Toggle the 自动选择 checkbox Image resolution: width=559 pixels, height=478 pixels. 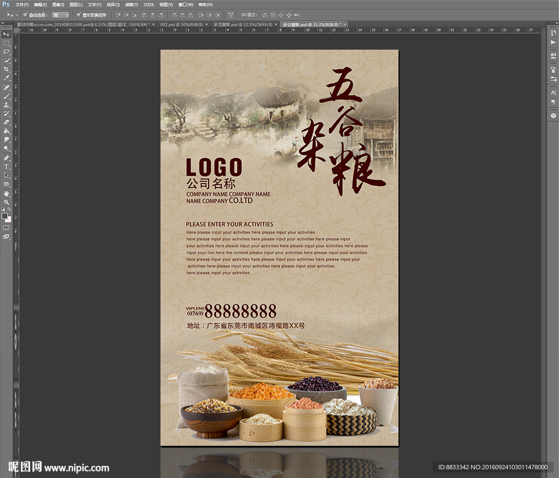pyautogui.click(x=25, y=15)
